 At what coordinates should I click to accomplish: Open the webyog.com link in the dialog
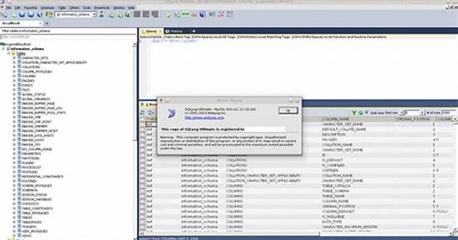204,118
